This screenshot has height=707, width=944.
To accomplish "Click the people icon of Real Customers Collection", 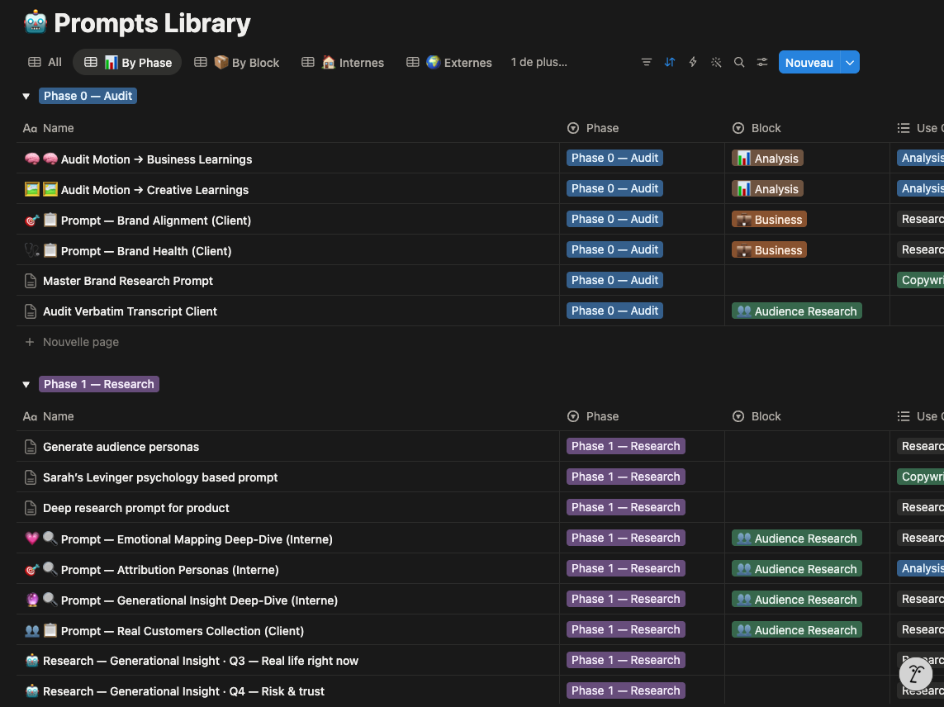I will click(32, 630).
